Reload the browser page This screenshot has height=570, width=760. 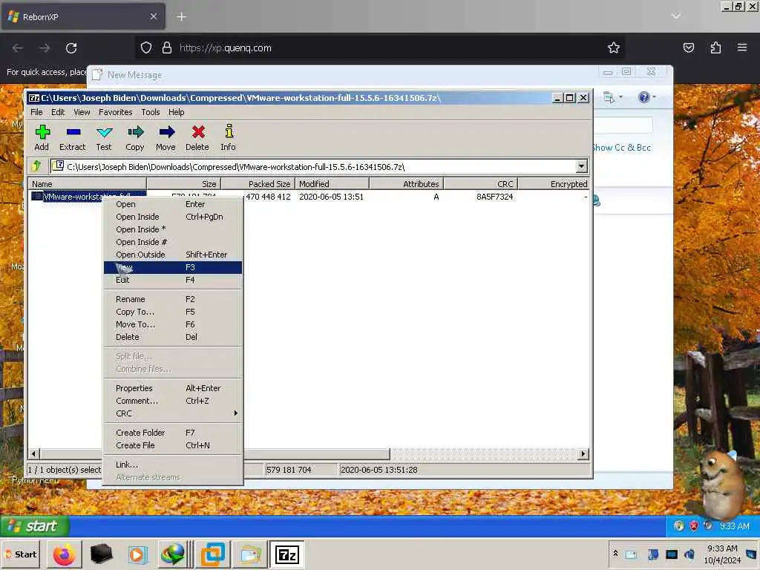click(71, 48)
